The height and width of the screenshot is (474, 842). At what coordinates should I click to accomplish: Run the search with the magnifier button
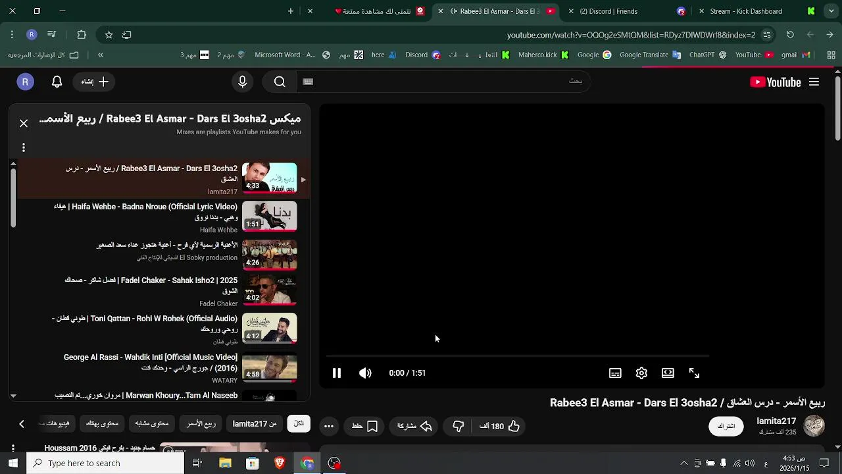coord(280,82)
